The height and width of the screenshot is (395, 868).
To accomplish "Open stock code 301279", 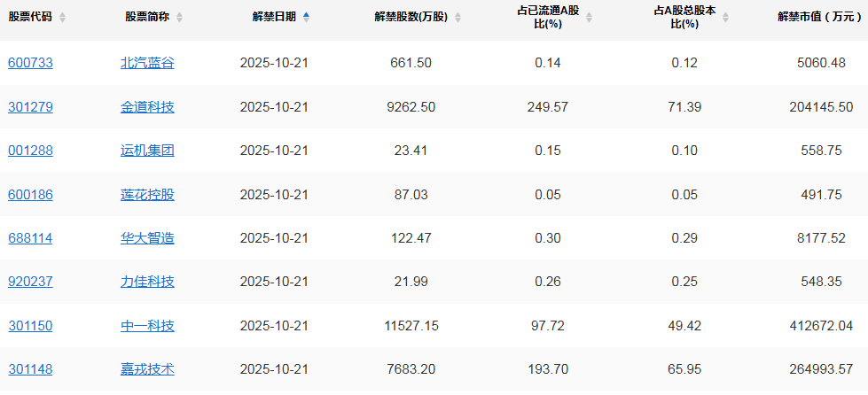I will point(30,107).
